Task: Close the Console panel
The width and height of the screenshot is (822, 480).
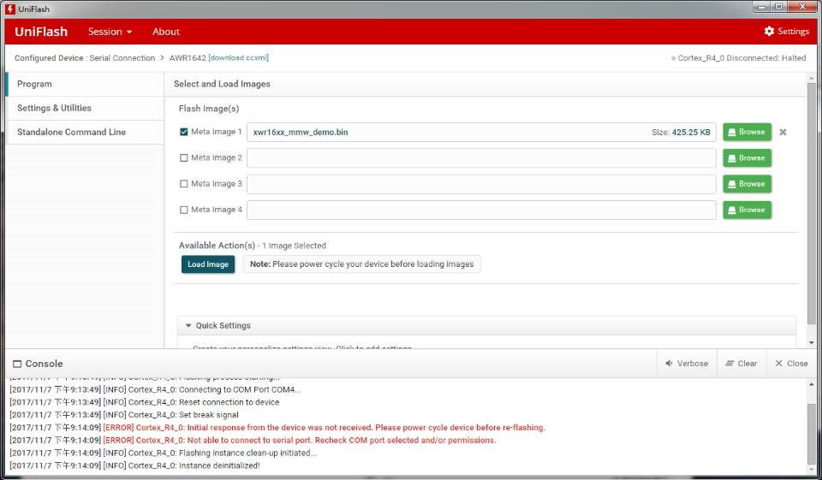Action: click(791, 363)
